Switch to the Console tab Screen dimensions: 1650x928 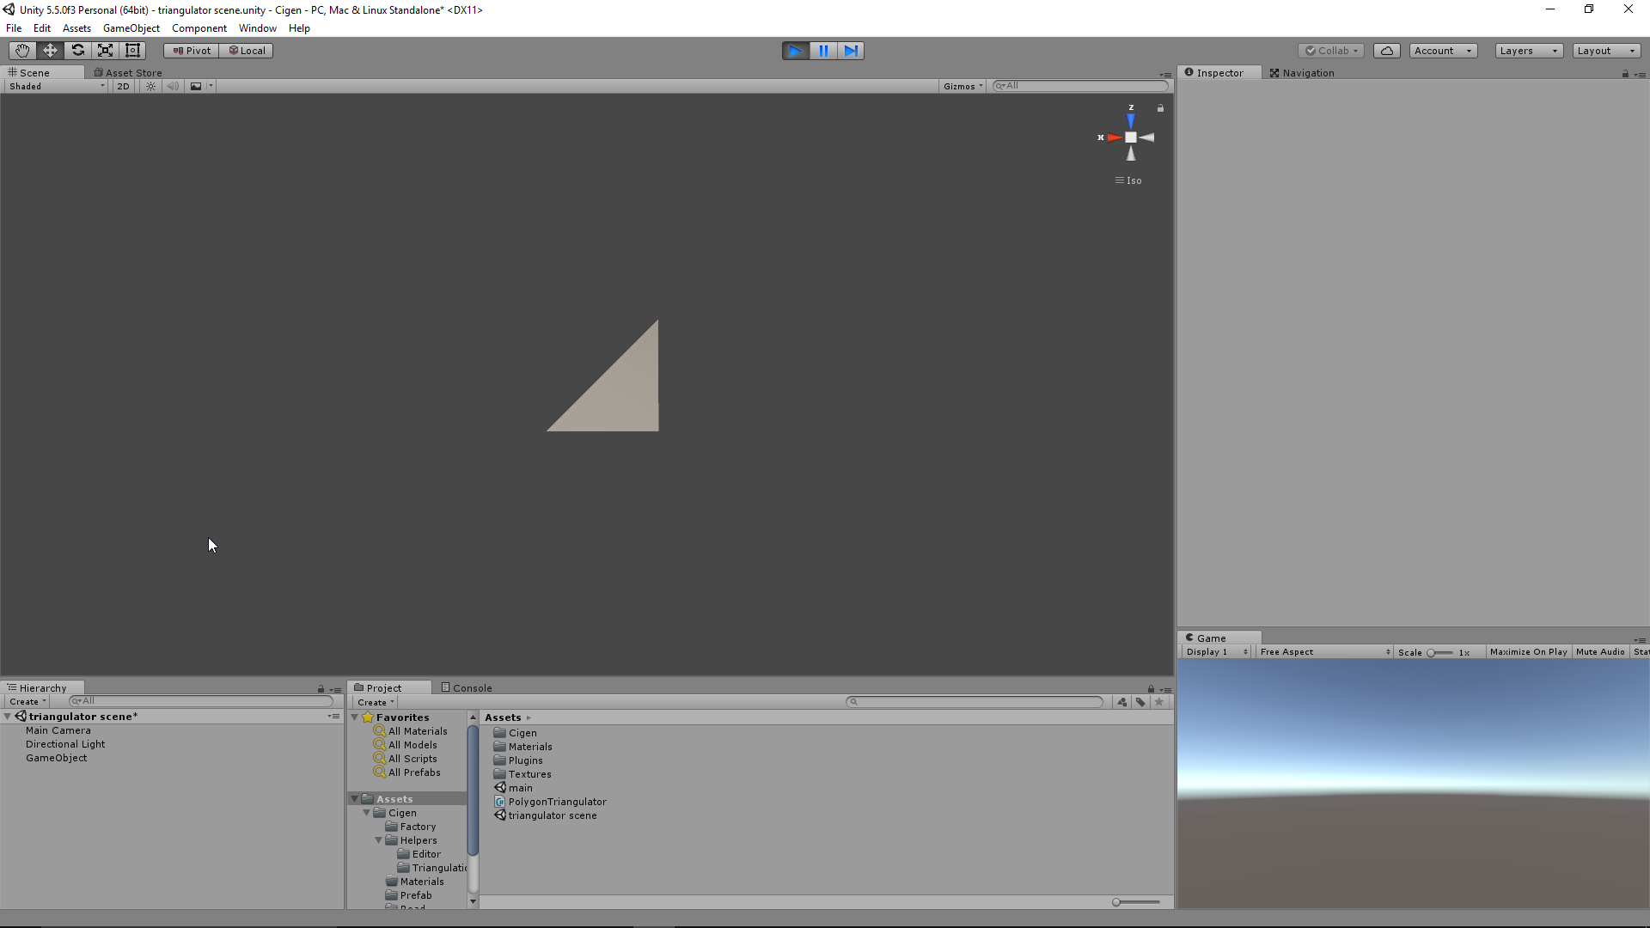[467, 688]
